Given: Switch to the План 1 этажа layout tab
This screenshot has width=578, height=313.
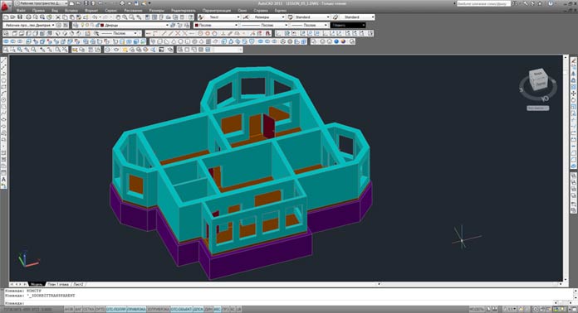Looking at the screenshot, I should [x=58, y=284].
